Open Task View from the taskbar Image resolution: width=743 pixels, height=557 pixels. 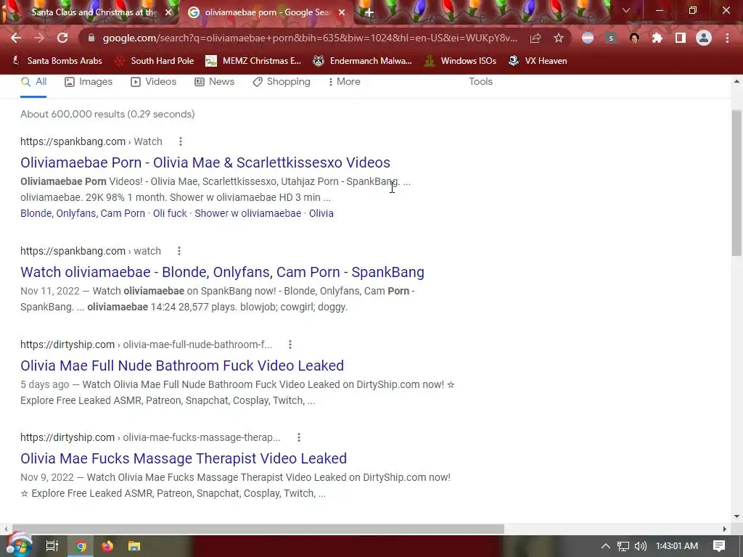pyautogui.click(x=52, y=546)
